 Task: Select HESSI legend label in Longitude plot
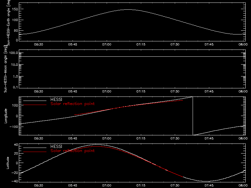click(56, 99)
